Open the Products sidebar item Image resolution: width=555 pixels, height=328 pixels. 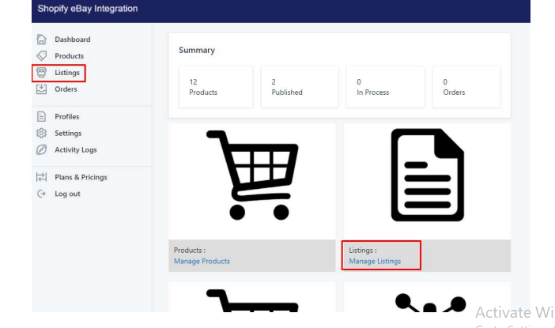[70, 56]
